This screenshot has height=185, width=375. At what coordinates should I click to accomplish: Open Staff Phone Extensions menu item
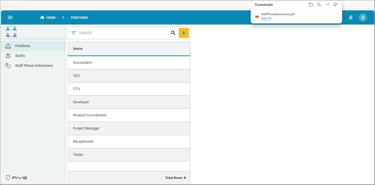(x=34, y=66)
